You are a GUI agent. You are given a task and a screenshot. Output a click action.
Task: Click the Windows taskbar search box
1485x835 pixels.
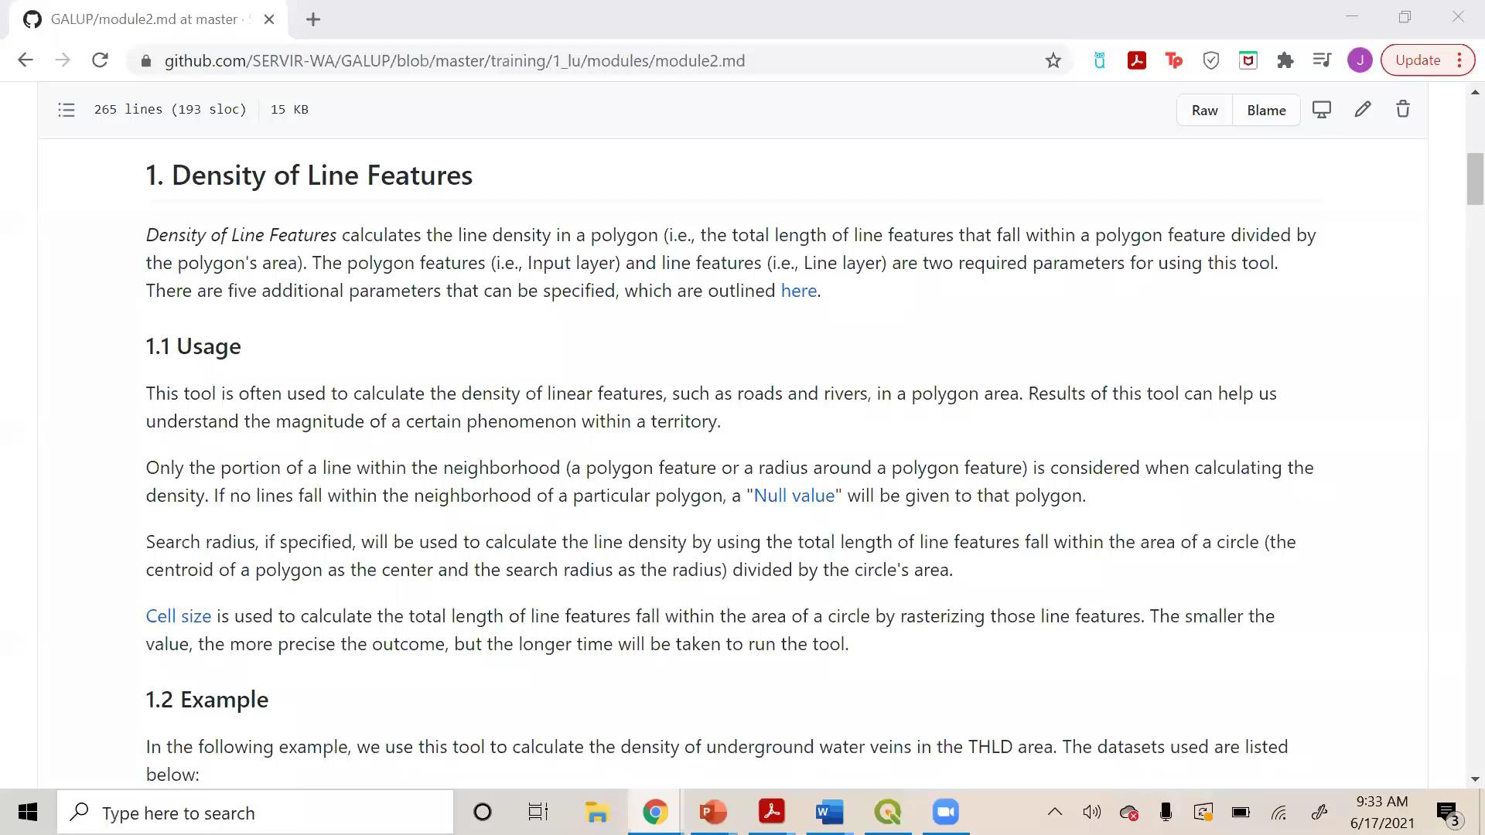255,813
